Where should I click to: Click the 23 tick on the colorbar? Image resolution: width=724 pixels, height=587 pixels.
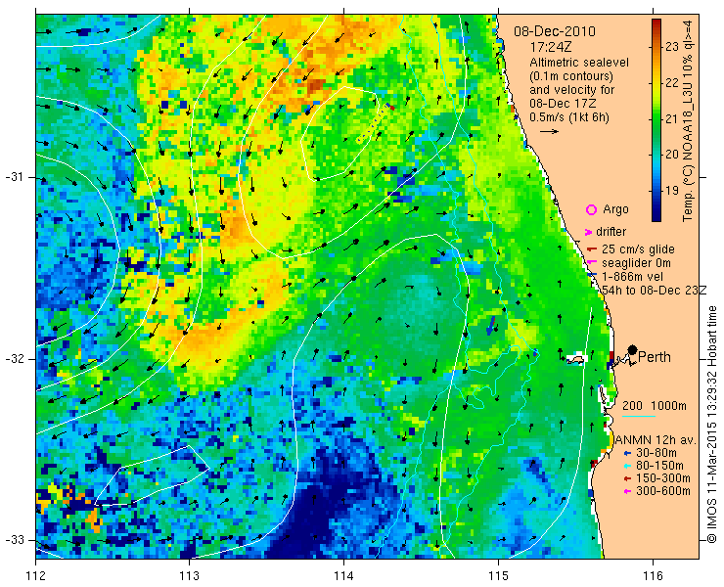[x=672, y=47]
